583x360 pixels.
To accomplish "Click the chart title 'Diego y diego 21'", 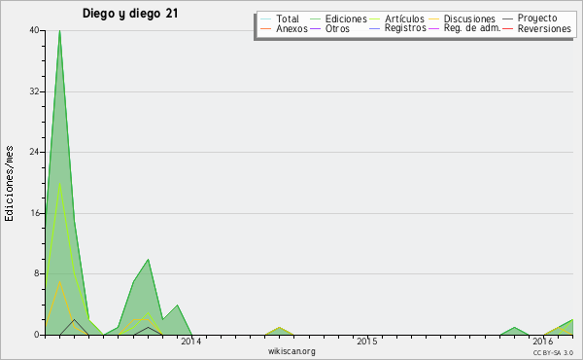I will 130,14.
